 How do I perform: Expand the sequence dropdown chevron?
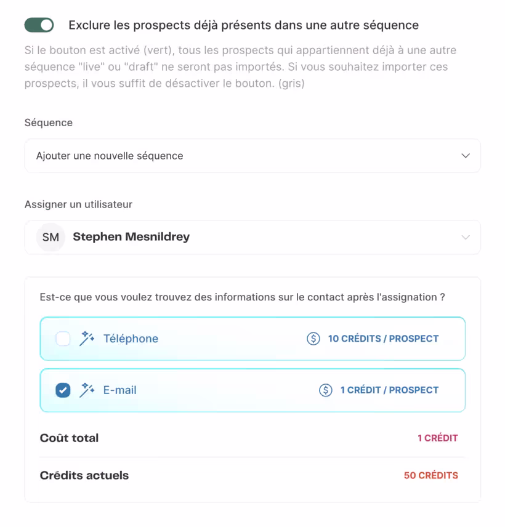(x=466, y=156)
